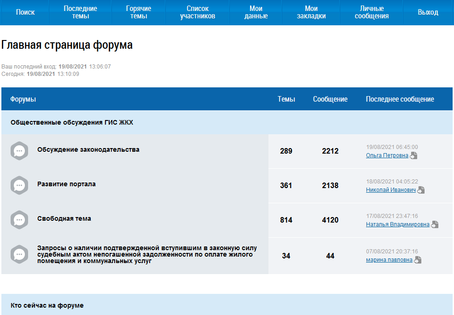Click the speech bubble icon beside Свободная тема
Image resolution: width=454 pixels, height=315 pixels.
19,220
